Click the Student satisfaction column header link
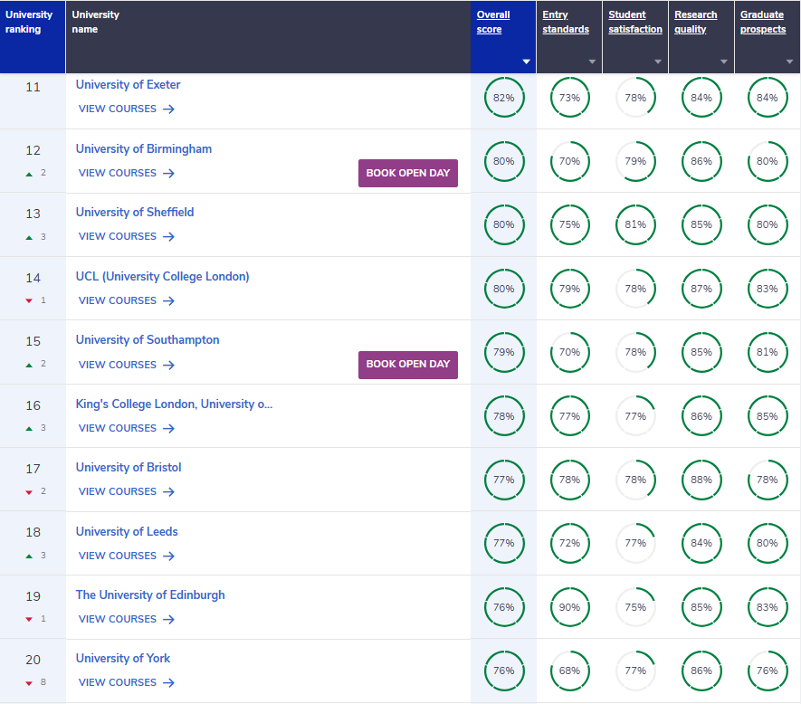This screenshot has width=801, height=704. pos(635,22)
